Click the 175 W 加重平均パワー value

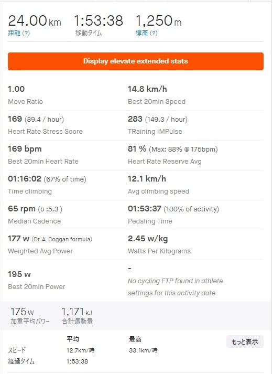(30, 316)
